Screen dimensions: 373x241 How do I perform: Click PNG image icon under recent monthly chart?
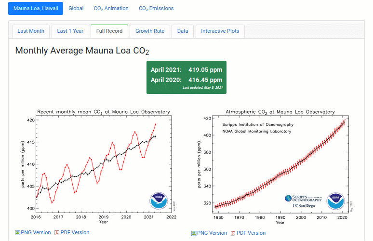click(18, 233)
